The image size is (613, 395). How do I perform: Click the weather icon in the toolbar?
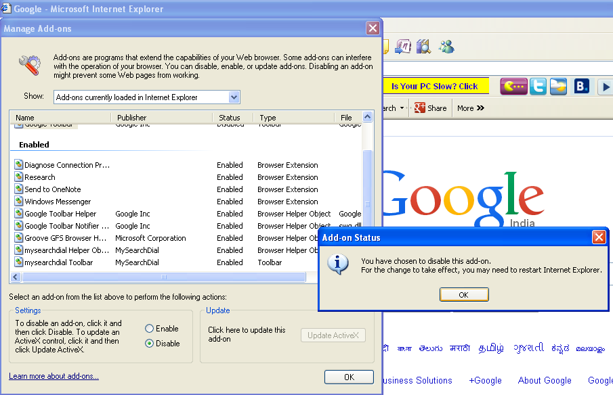559,87
